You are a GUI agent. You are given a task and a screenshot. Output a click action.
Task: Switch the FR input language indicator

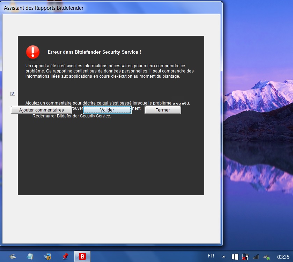211,256
